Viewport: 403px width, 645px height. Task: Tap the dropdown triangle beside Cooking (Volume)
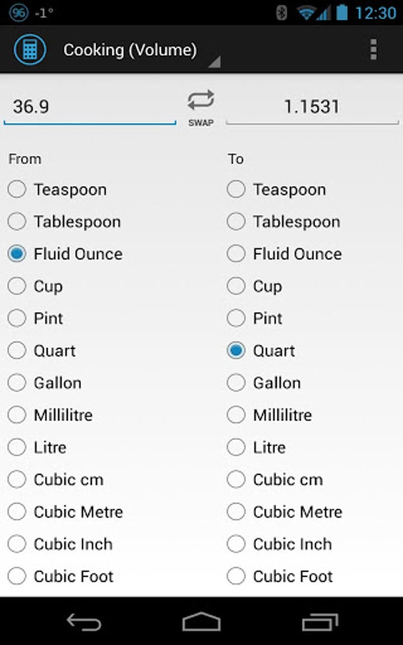[215, 62]
